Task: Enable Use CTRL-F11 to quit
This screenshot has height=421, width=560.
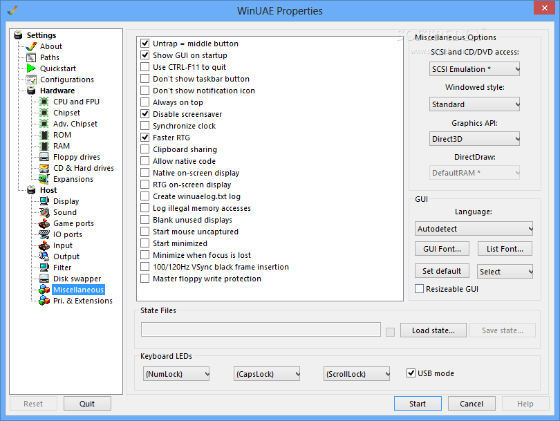Action: pyautogui.click(x=144, y=67)
